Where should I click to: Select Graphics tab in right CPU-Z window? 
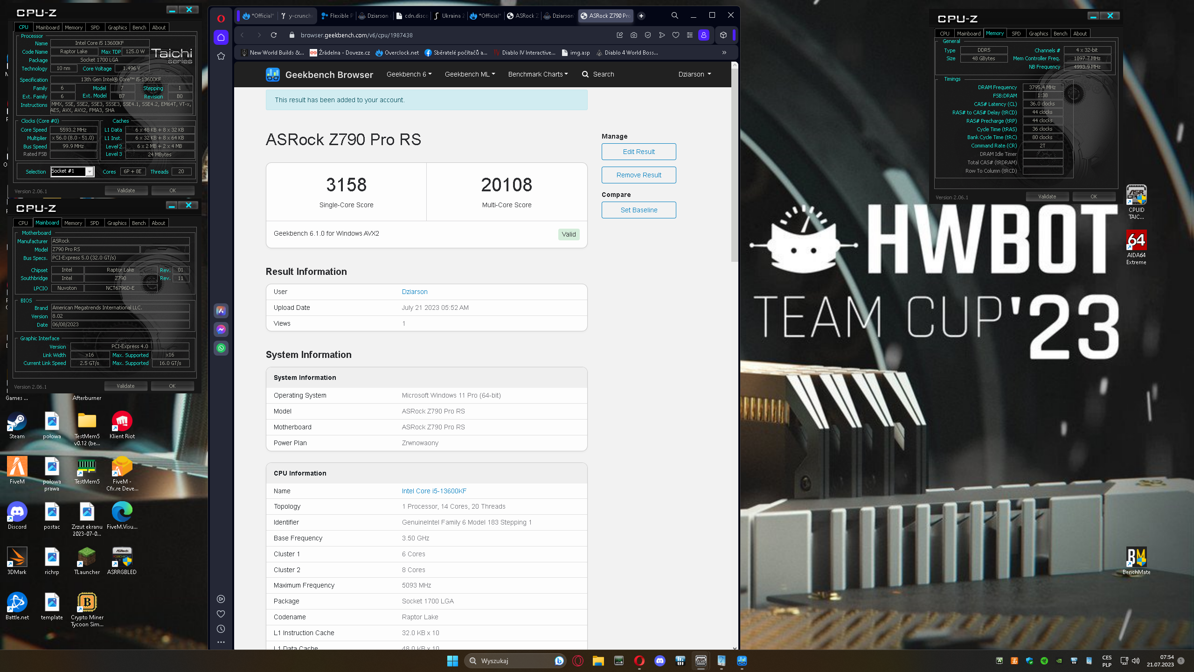click(x=1038, y=34)
